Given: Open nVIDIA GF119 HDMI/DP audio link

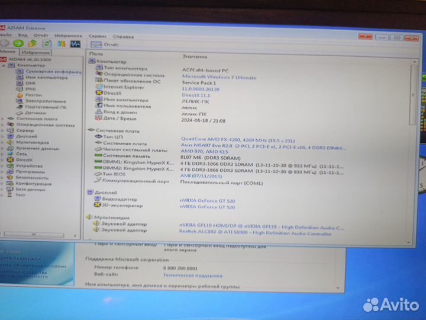Looking at the screenshot, I should (262, 226).
